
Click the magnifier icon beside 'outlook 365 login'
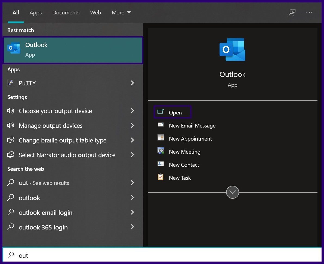(x=11, y=227)
